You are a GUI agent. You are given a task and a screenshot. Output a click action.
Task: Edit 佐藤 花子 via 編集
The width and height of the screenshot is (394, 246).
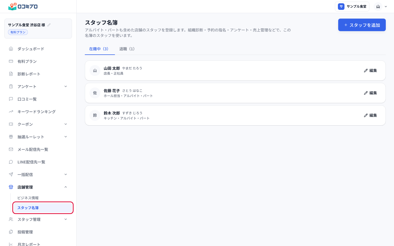370,93
